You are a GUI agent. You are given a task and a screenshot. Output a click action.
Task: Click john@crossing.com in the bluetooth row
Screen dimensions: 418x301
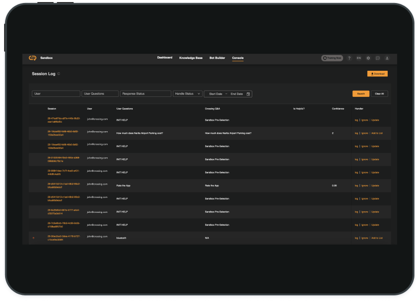click(x=97, y=236)
